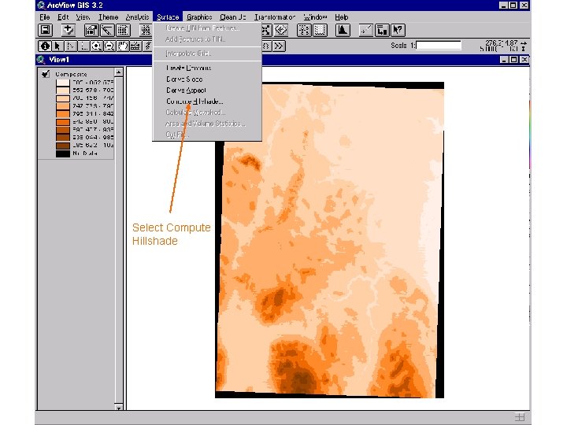Click the Find toolbar icon beside the table icon
The height and width of the screenshot is (425, 567).
click(146, 30)
